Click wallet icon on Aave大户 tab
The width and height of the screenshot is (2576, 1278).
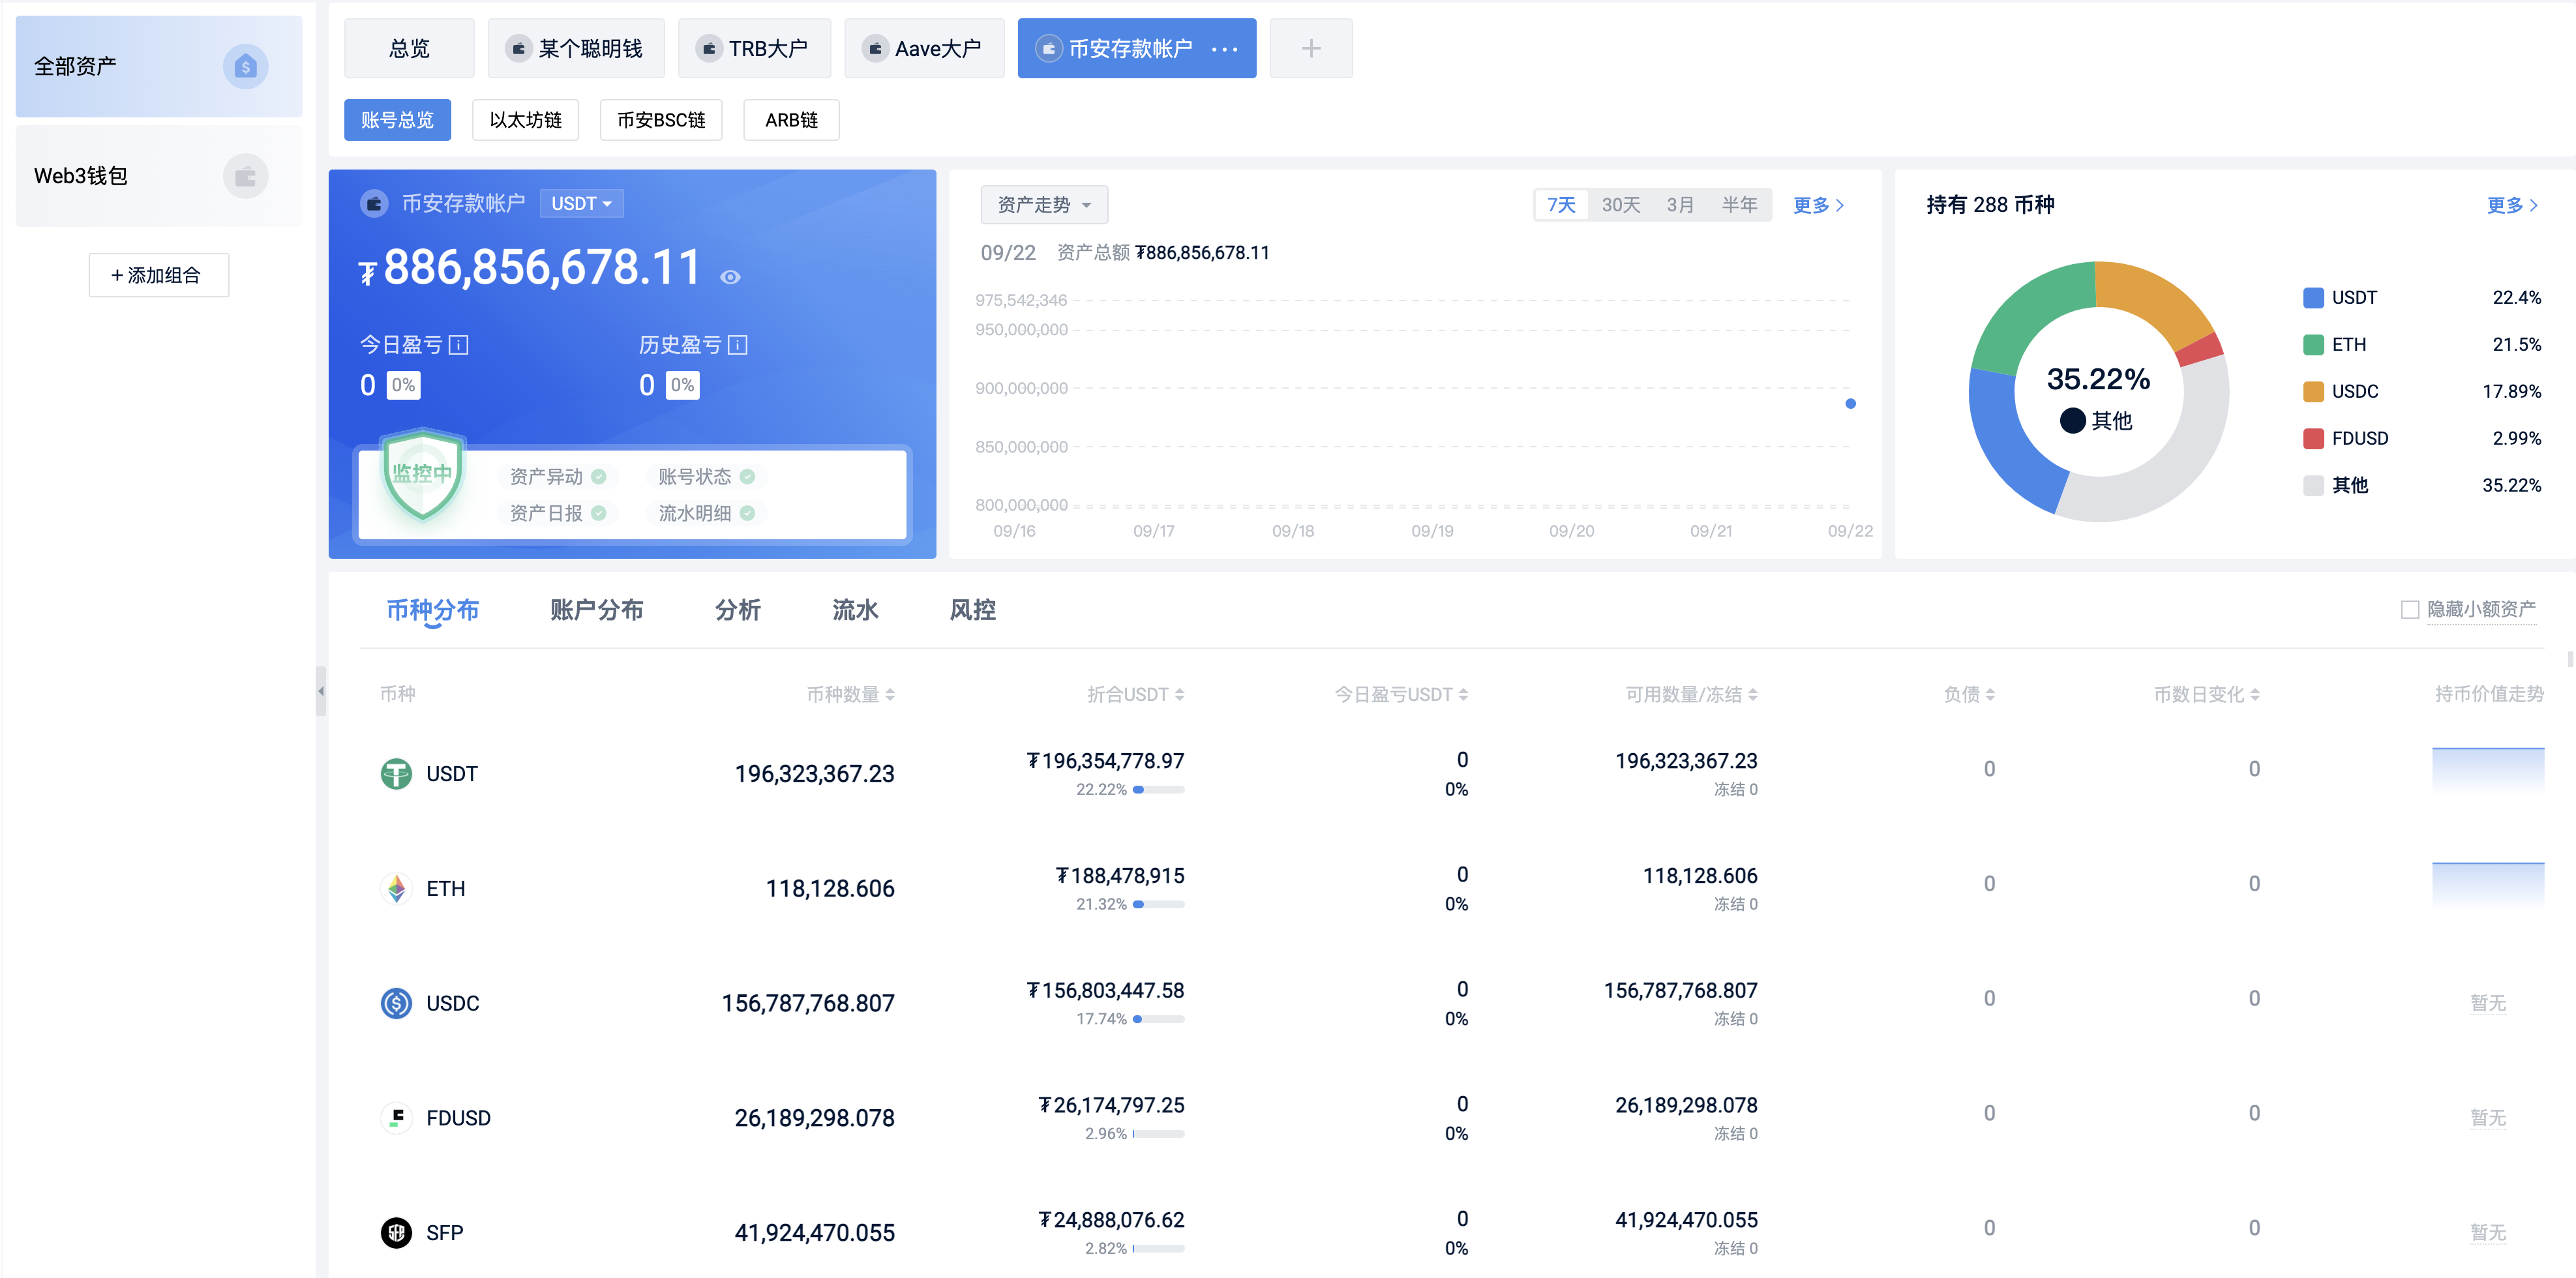pos(875,48)
